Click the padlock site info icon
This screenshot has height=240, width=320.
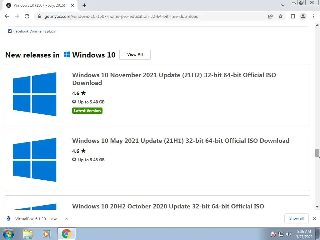[x=40, y=16]
